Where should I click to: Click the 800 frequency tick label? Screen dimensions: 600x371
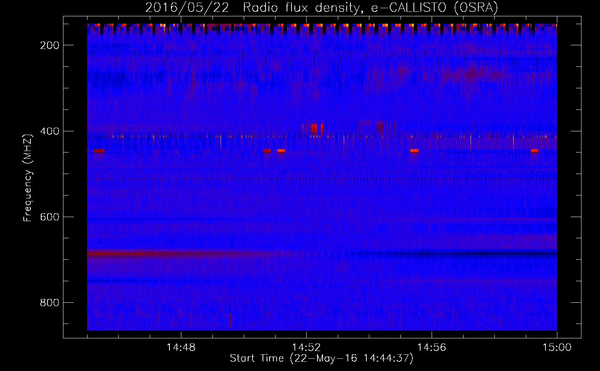point(50,303)
